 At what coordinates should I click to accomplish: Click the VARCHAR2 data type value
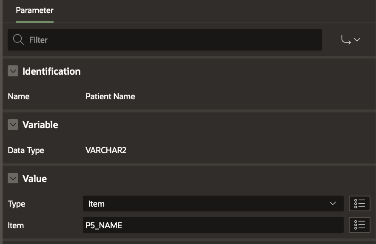[106, 150]
